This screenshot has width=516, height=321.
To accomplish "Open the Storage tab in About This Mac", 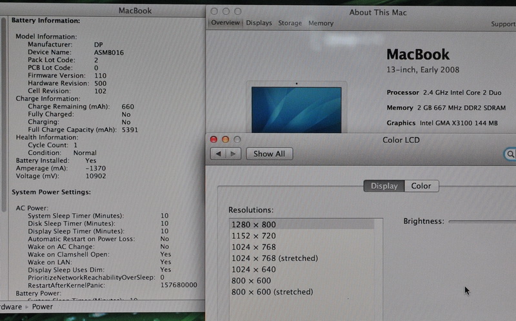I will [290, 23].
